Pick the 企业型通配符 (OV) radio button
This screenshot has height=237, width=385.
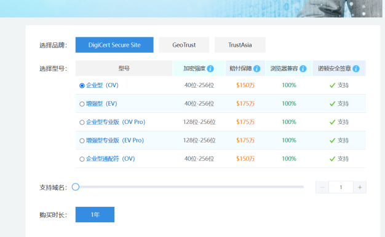click(x=82, y=159)
